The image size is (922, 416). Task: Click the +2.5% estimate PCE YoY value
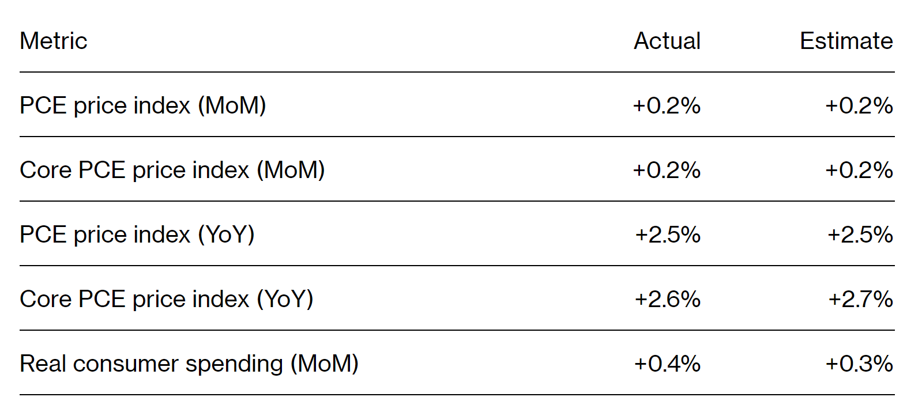coord(860,235)
